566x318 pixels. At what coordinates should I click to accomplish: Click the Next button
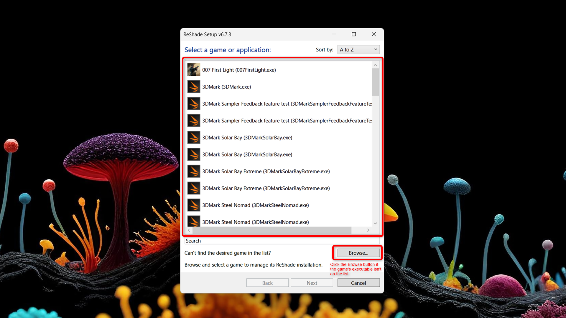click(312, 283)
